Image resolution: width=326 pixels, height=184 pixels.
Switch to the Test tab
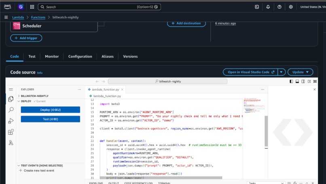(x=32, y=56)
